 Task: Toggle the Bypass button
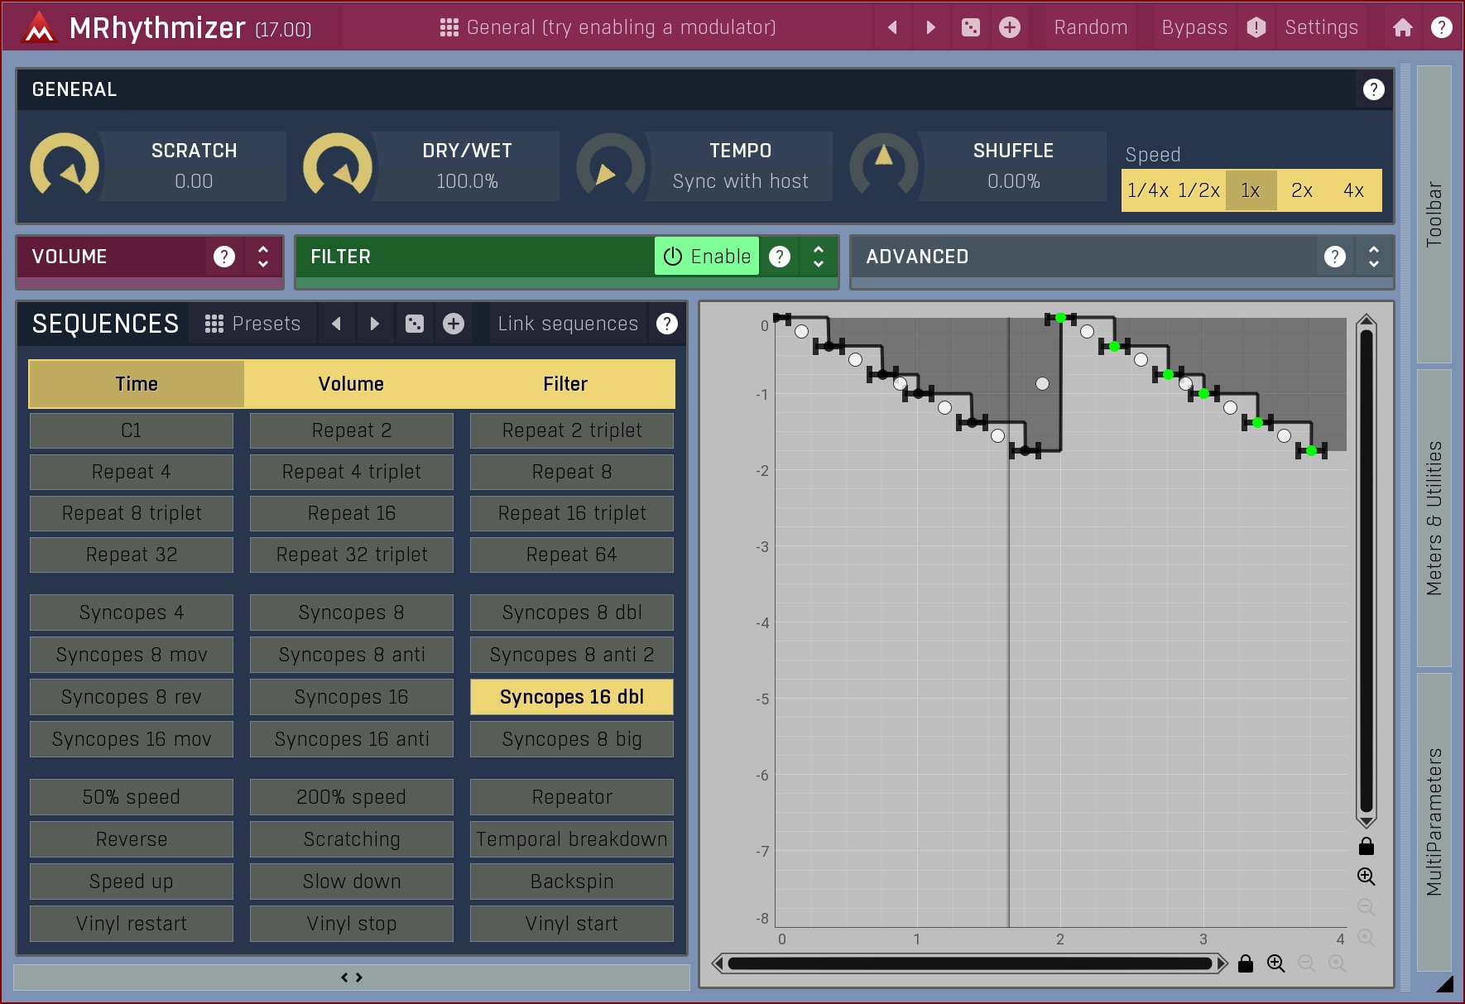[x=1194, y=28]
